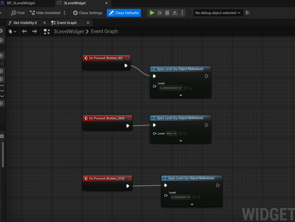Click browse magnifier beside Mars

coord(185,133)
